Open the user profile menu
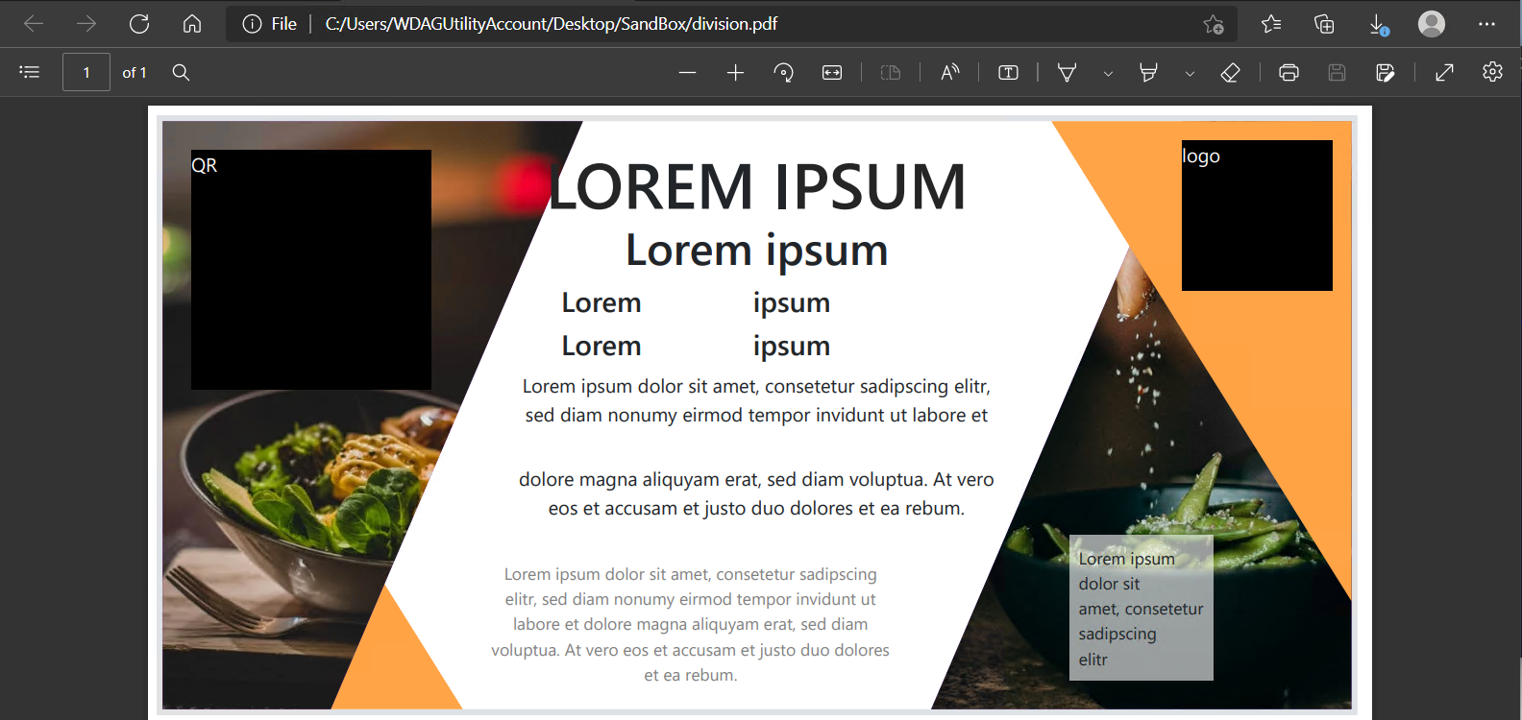The height and width of the screenshot is (720, 1522). (x=1432, y=24)
